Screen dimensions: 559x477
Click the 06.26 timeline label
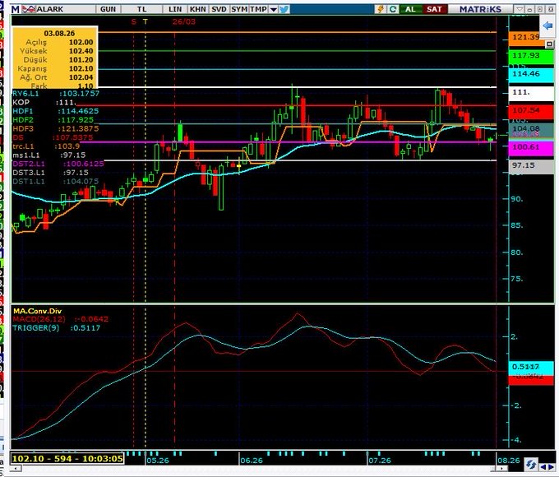tap(252, 461)
